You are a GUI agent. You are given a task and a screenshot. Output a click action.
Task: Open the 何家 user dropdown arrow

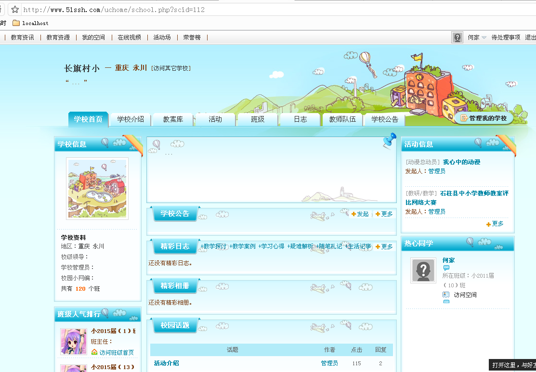[x=484, y=38]
